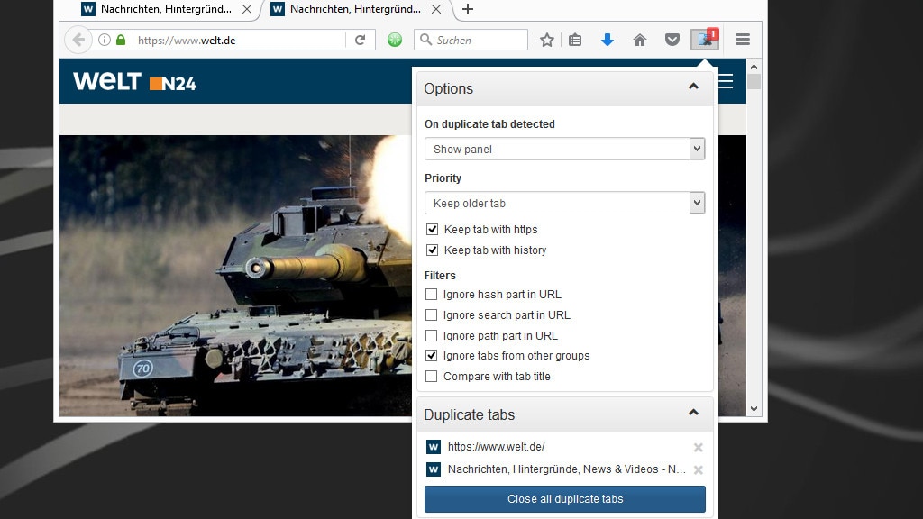
Task: Click the browser back arrow button
Action: tap(78, 40)
